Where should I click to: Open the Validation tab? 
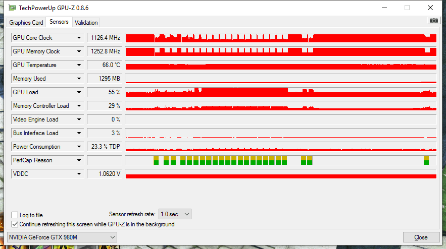[x=86, y=22]
